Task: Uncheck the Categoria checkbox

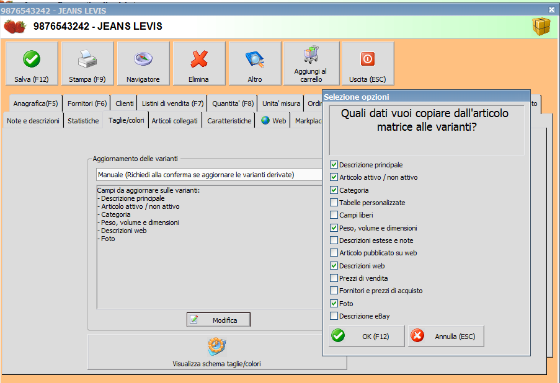Action: (334, 190)
